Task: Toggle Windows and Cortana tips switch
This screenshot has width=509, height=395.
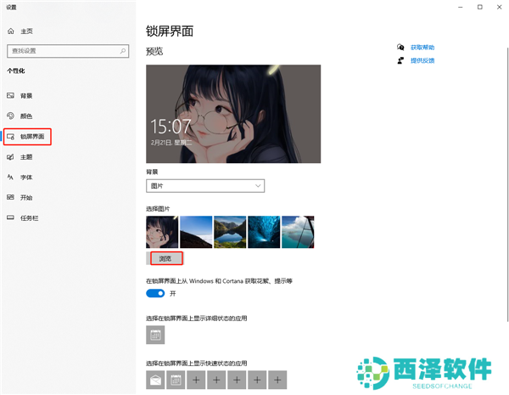Action: [x=155, y=294]
